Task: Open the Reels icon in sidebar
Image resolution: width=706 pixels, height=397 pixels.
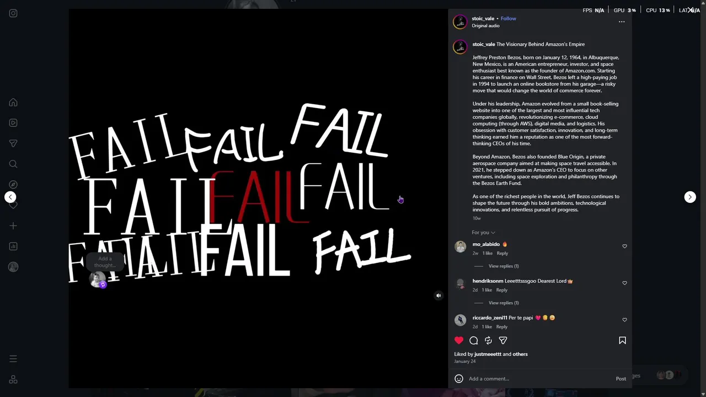Action: (x=13, y=123)
